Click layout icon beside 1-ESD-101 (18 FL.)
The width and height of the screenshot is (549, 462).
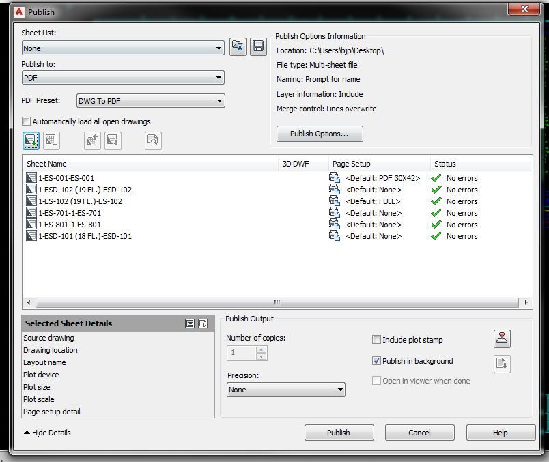(31, 235)
